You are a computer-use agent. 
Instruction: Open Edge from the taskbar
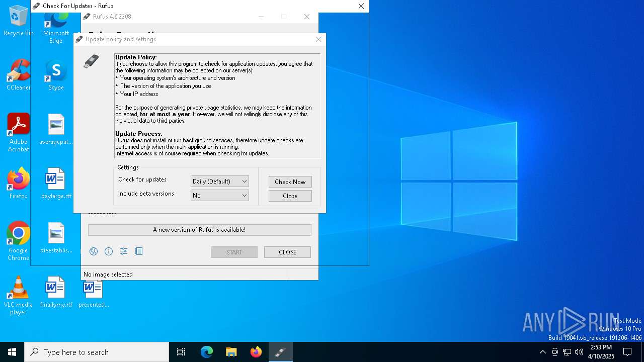point(207,352)
